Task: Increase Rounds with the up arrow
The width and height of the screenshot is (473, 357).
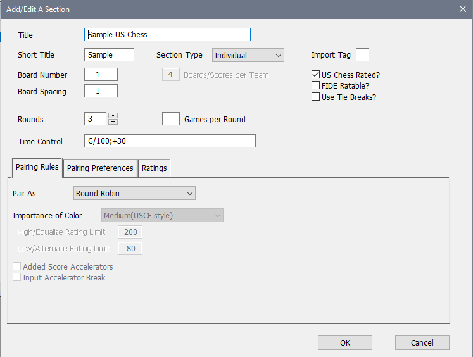Action: (x=113, y=116)
